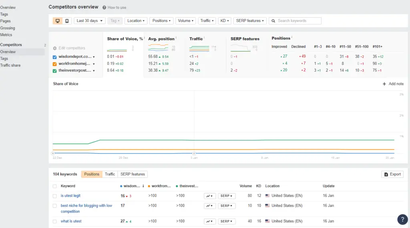Click the Share of Voice sparkline thumbnail
The width and height of the screenshot is (410, 228).
(x=117, y=49)
